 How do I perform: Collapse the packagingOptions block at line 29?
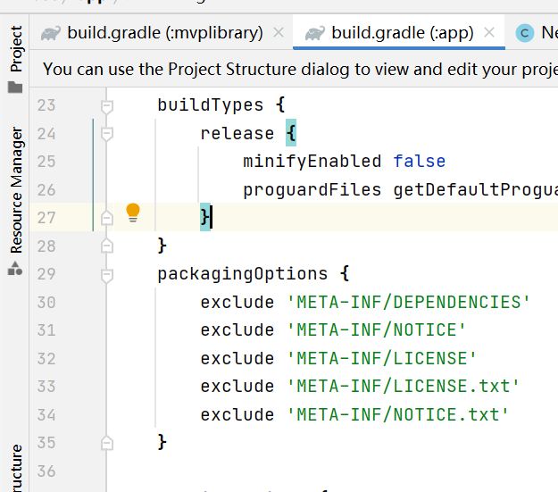(x=107, y=276)
